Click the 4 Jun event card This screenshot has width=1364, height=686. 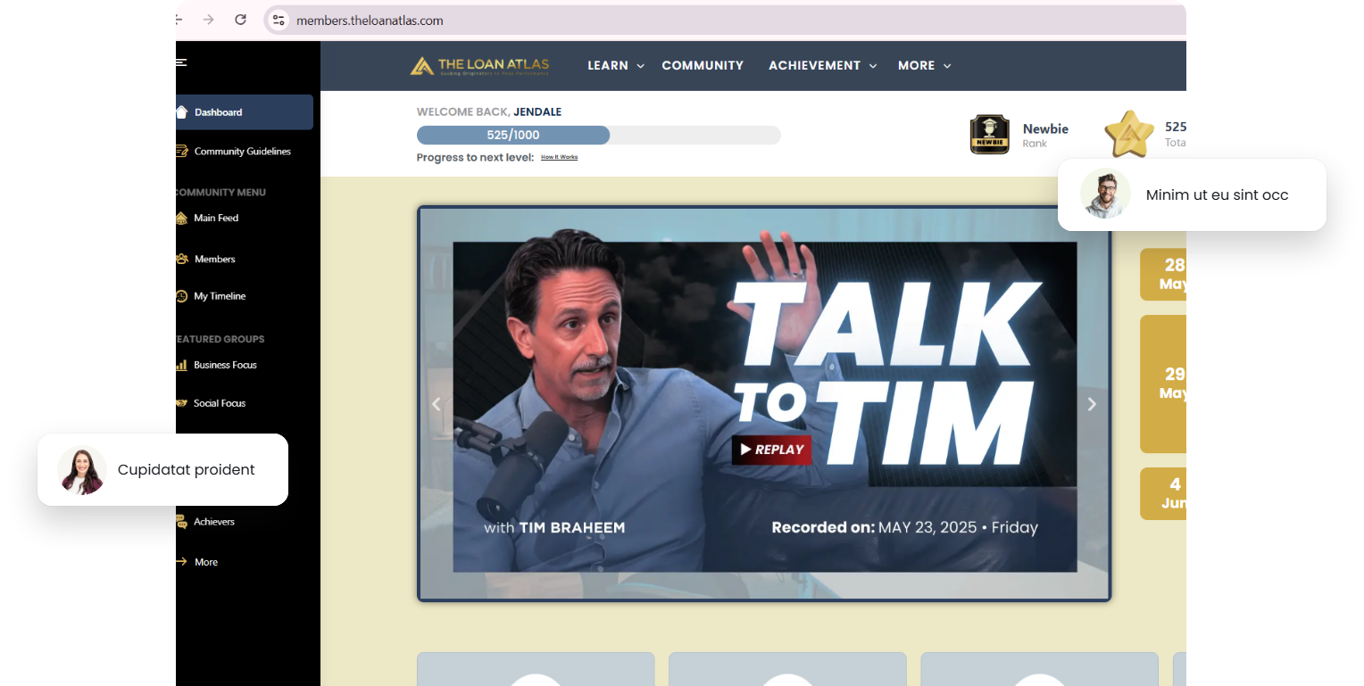[1163, 493]
